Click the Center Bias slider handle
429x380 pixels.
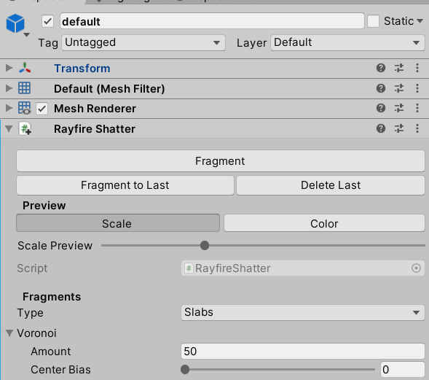coord(185,370)
